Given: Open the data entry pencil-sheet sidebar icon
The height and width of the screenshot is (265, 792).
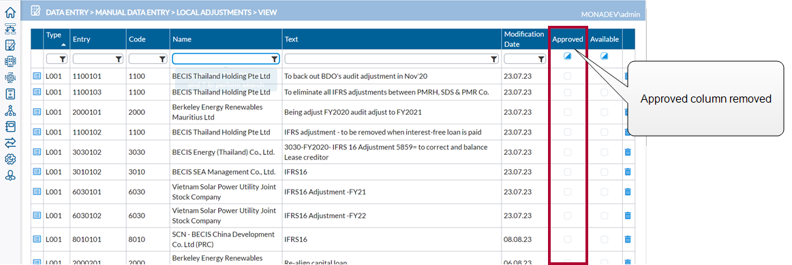Looking at the screenshot, I should pos(10,45).
